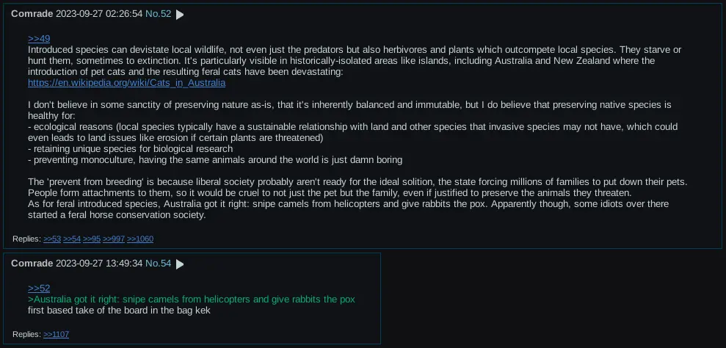This screenshot has width=726, height=348.
Task: Jump to reply >>1060
Action: click(140, 239)
